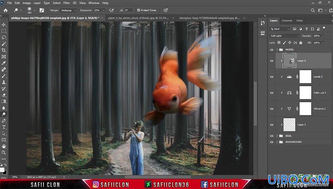The width and height of the screenshot is (333, 189).
Task: Open the Kind filter dropdown
Action: [280, 29]
